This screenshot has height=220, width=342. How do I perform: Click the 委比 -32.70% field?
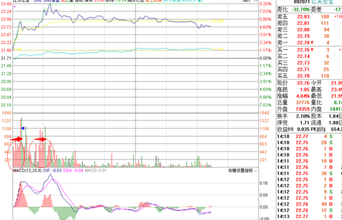click(x=293, y=10)
